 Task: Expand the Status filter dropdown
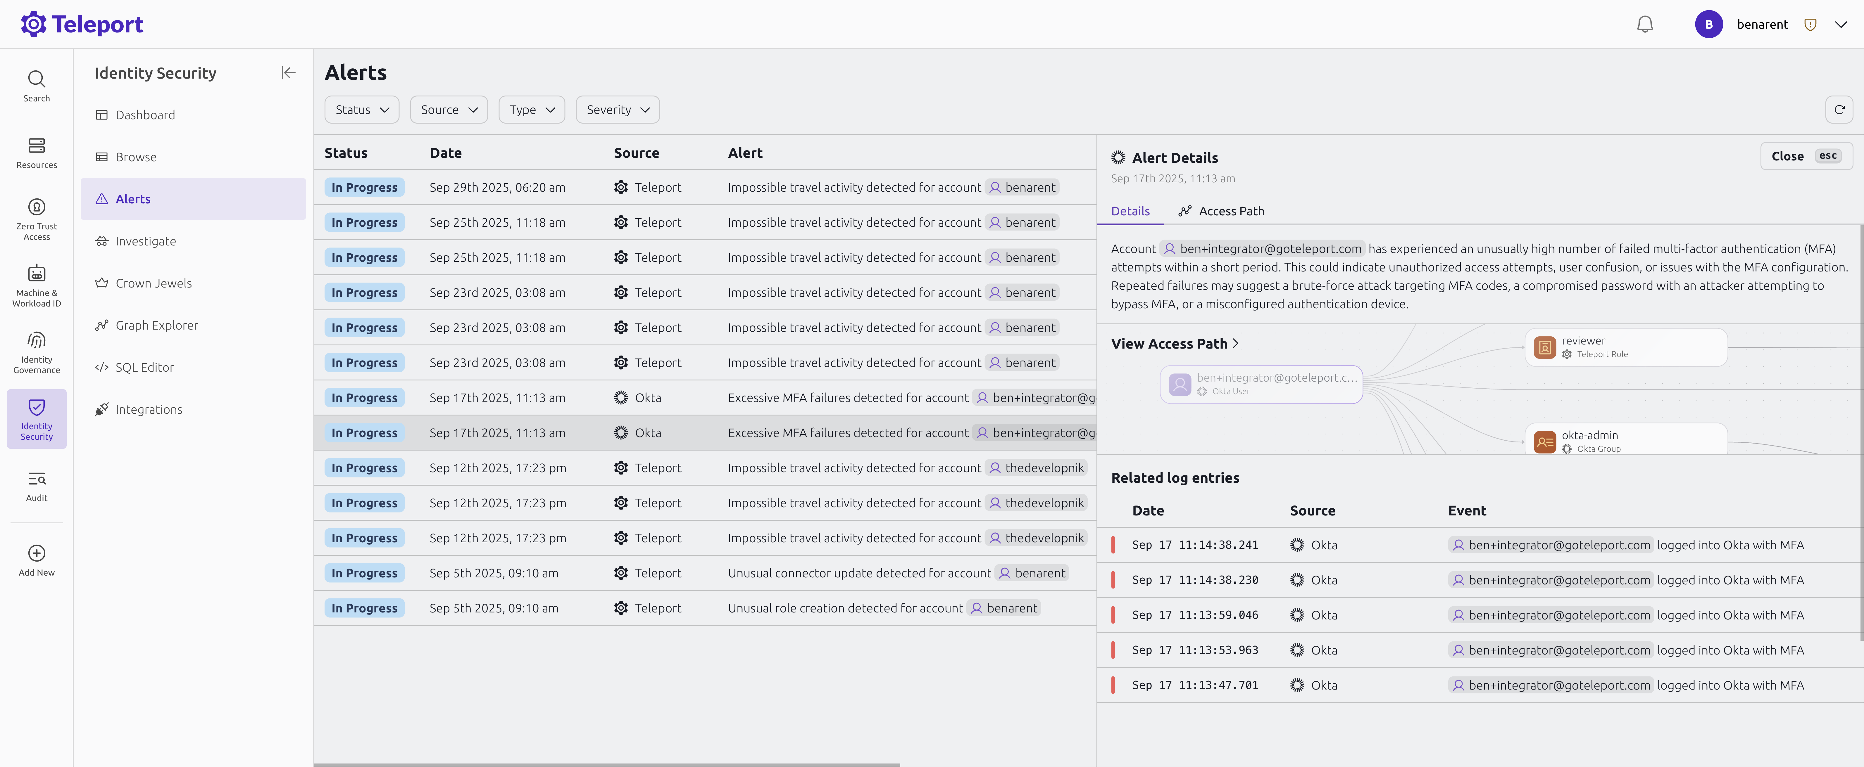point(362,110)
